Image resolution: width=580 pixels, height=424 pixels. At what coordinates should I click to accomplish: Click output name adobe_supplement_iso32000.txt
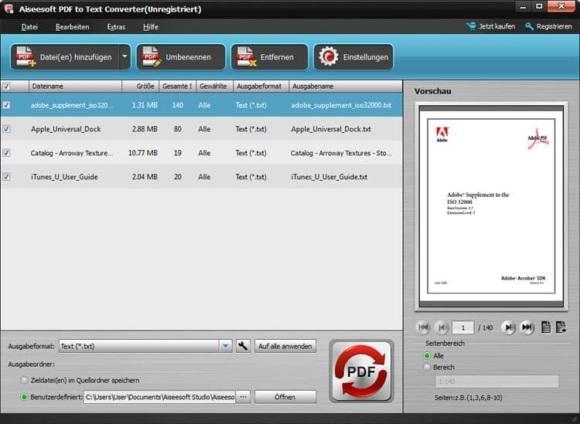[341, 105]
